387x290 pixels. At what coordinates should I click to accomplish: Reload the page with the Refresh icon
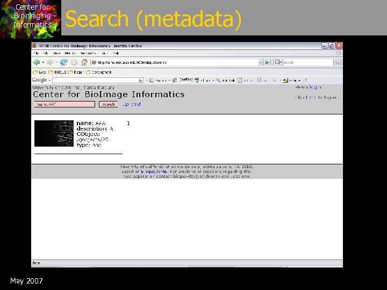point(63,62)
